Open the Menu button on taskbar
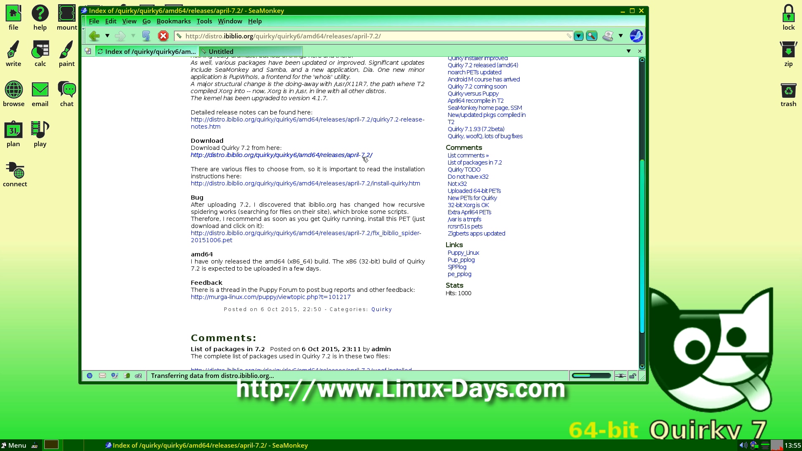Image resolution: width=802 pixels, height=451 pixels. (14, 445)
